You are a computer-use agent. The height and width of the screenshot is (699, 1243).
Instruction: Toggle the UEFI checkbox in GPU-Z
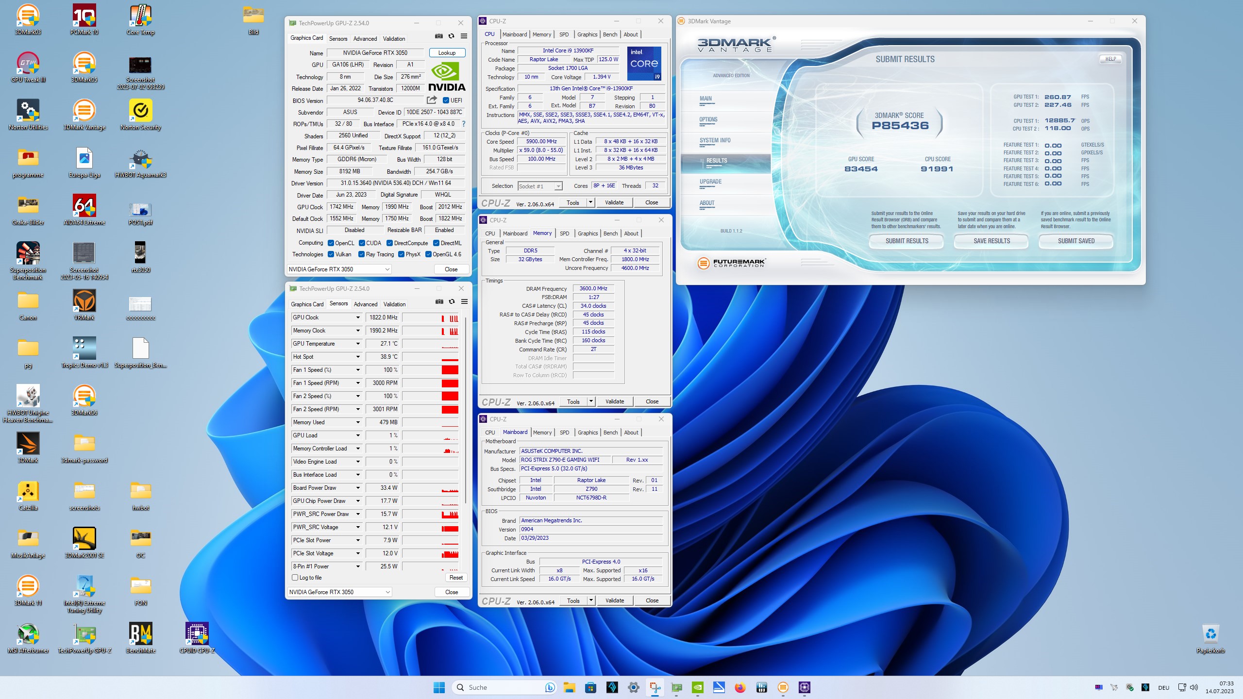click(446, 100)
